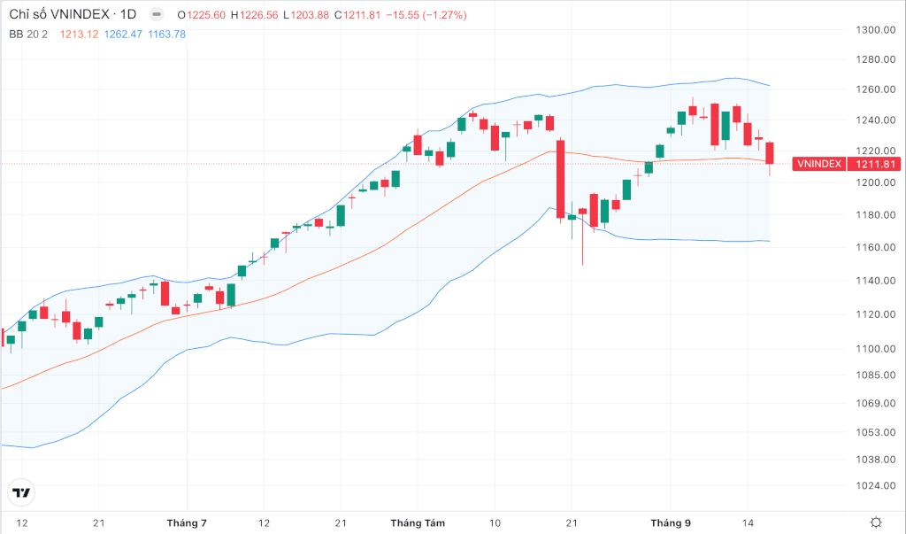Click the Chỉ số VNINDEX · 1D title
This screenshot has height=534, width=906.
[73, 14]
